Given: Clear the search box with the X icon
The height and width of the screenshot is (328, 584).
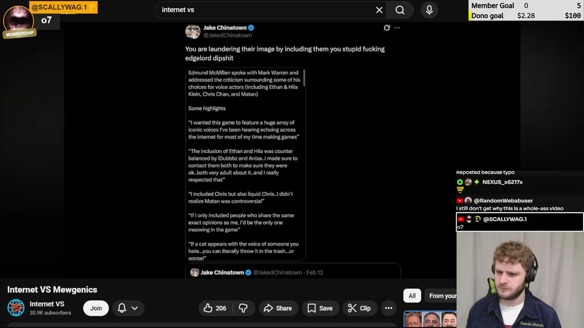Looking at the screenshot, I should pyautogui.click(x=379, y=10).
